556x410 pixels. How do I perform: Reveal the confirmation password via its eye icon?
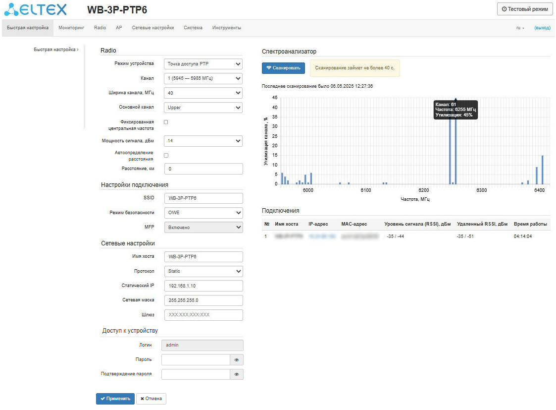coord(237,374)
